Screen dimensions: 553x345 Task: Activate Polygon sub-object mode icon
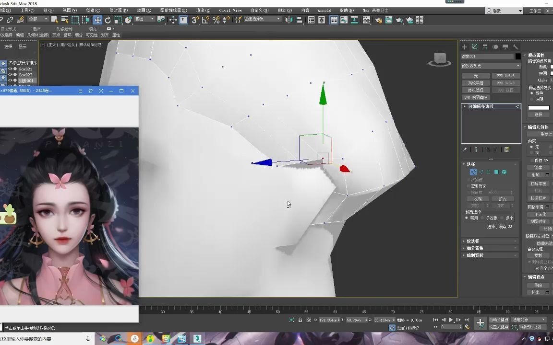(495, 172)
